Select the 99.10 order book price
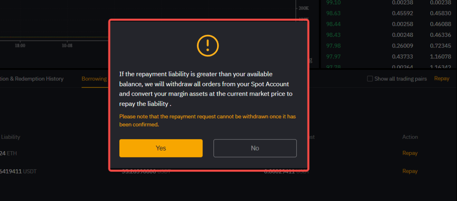 point(333,2)
